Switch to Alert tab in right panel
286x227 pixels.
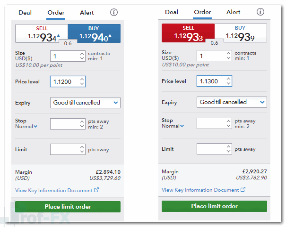coord(233,12)
